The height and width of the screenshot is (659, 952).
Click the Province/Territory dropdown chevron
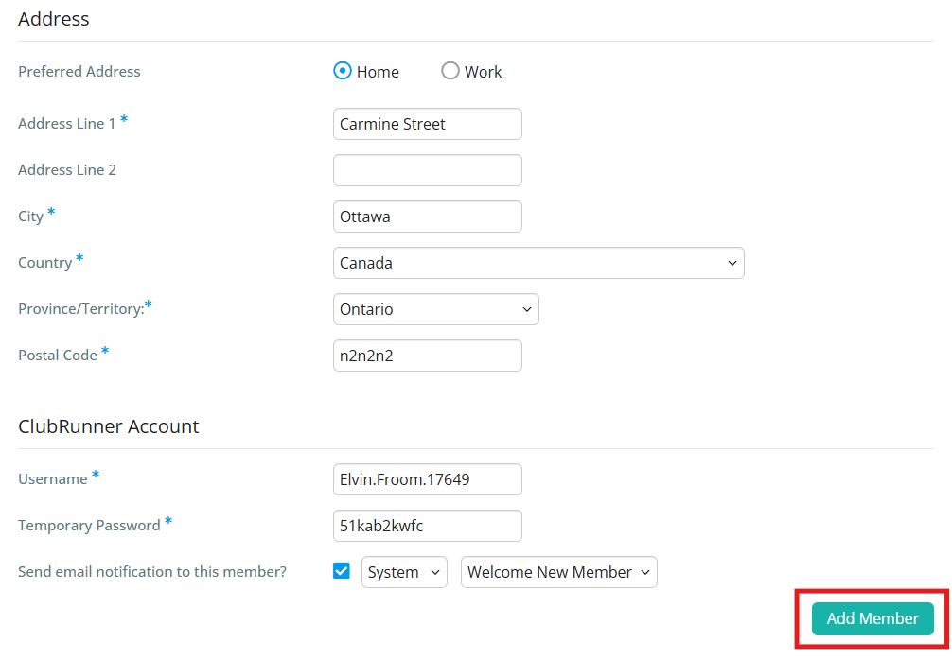pos(527,309)
